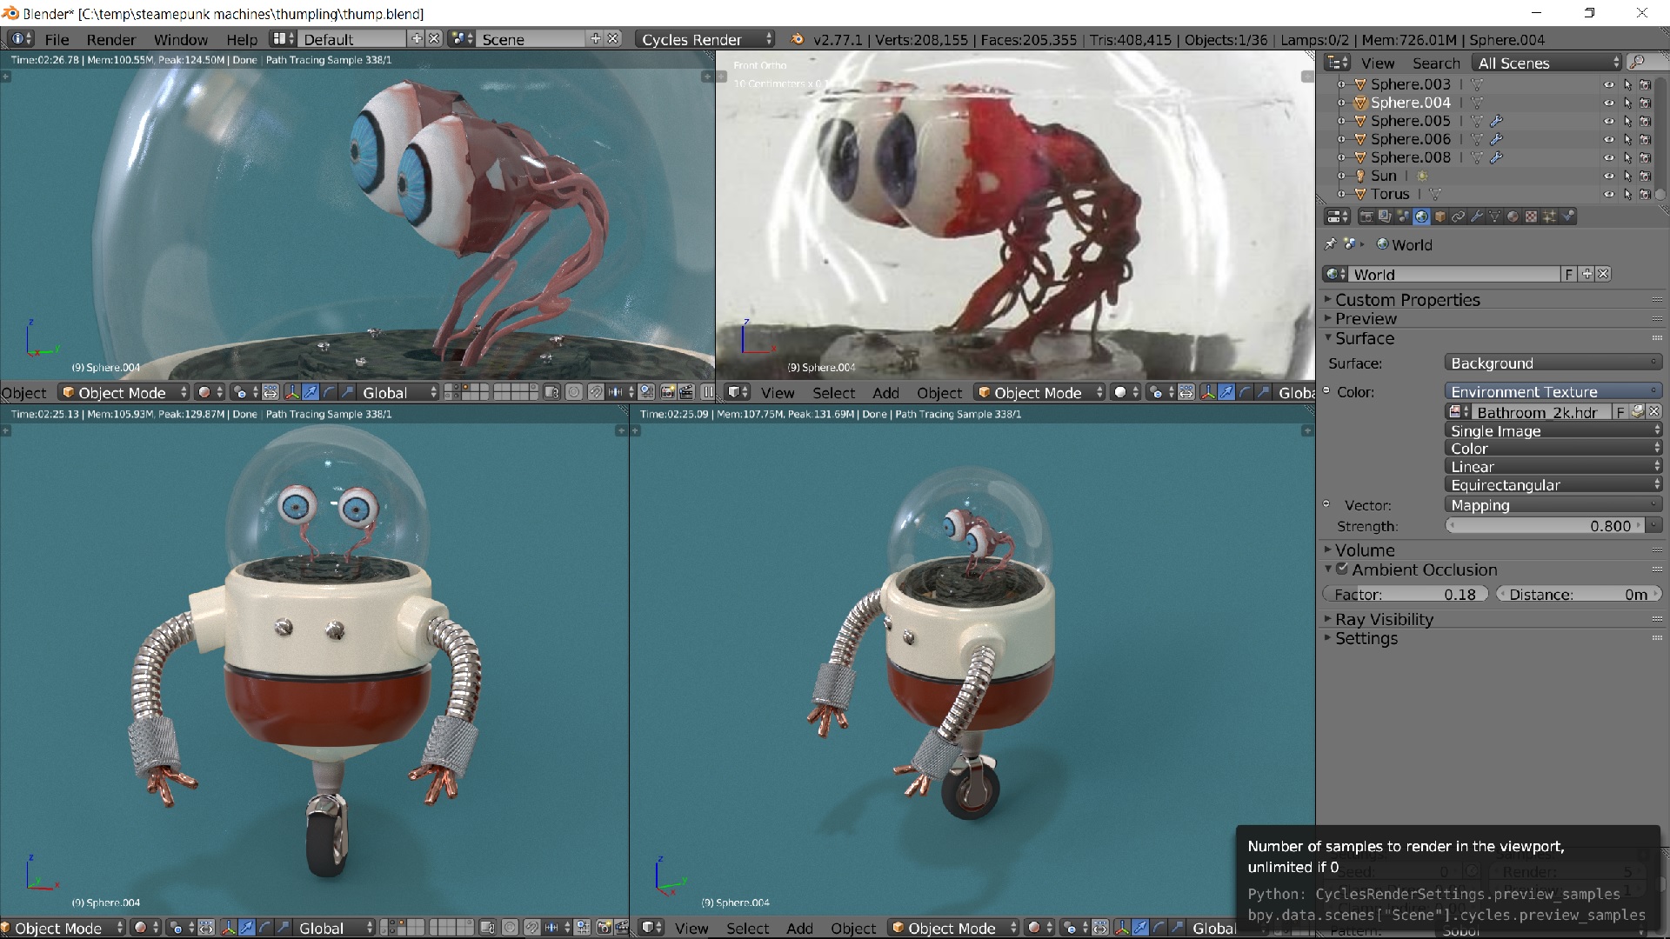This screenshot has width=1670, height=939.
Task: Open the All Scenes outliner filter dropdown
Action: point(1546,63)
